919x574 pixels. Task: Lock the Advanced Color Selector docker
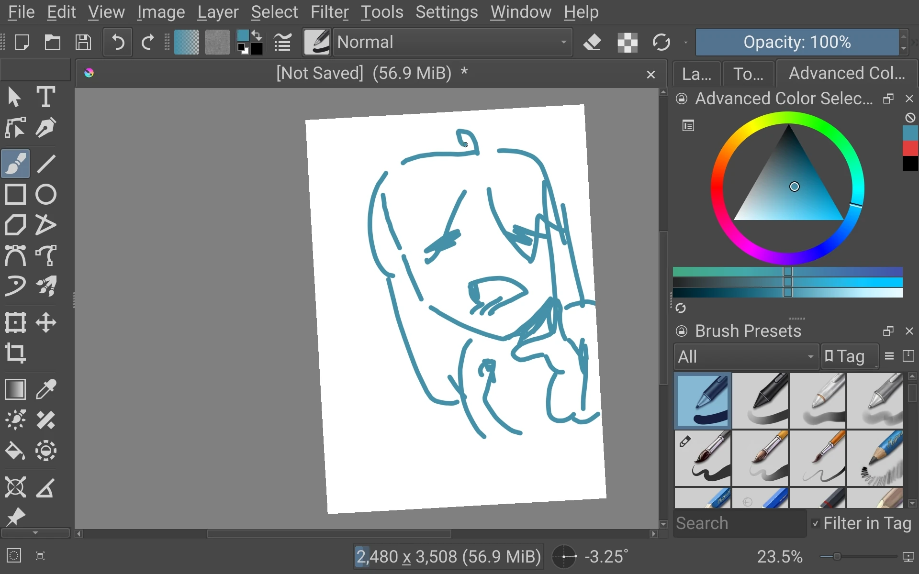[682, 99]
